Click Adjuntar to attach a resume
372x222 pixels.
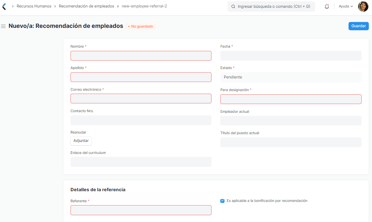click(x=81, y=141)
